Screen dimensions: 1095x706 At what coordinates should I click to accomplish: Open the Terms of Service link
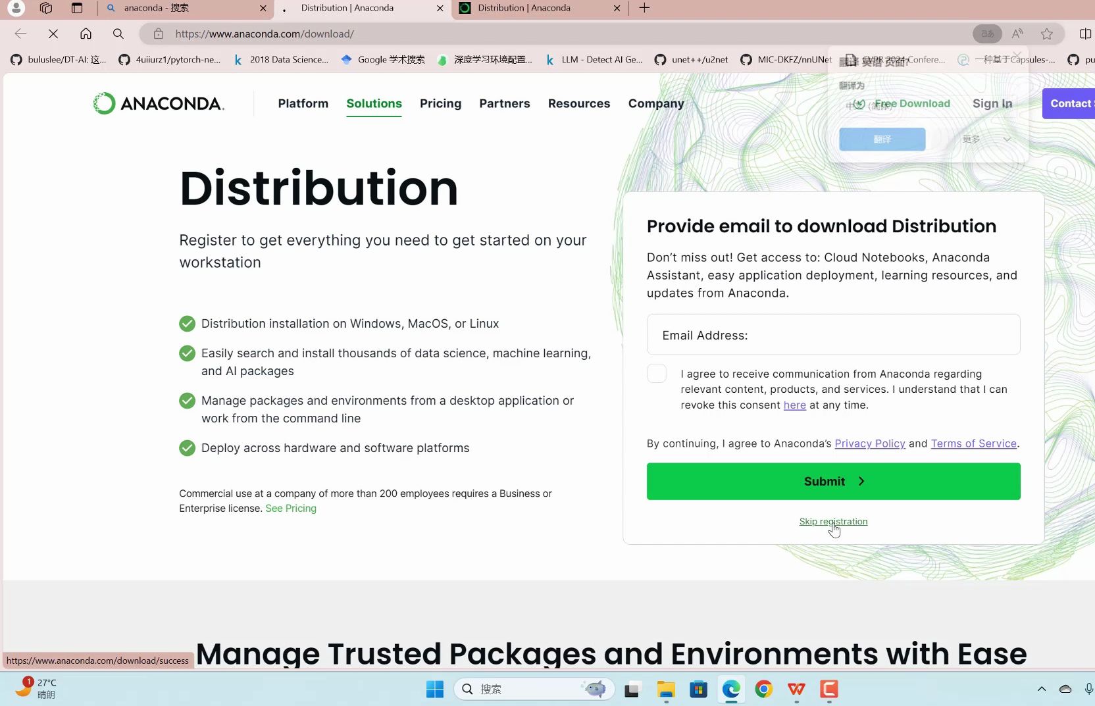974,443
